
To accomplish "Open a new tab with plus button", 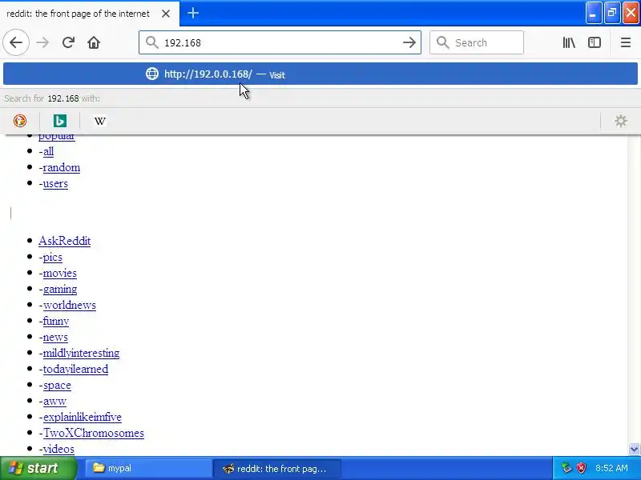I will point(193,13).
